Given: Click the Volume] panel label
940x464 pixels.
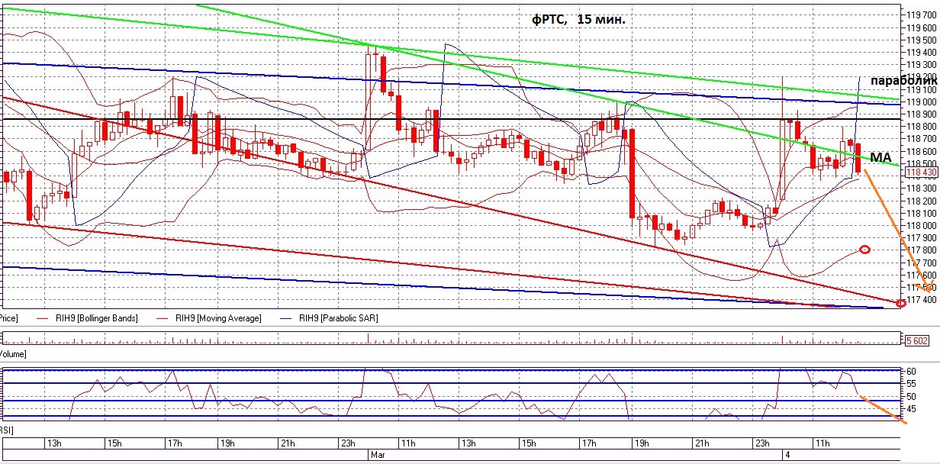Looking at the screenshot, I should 13,354.
